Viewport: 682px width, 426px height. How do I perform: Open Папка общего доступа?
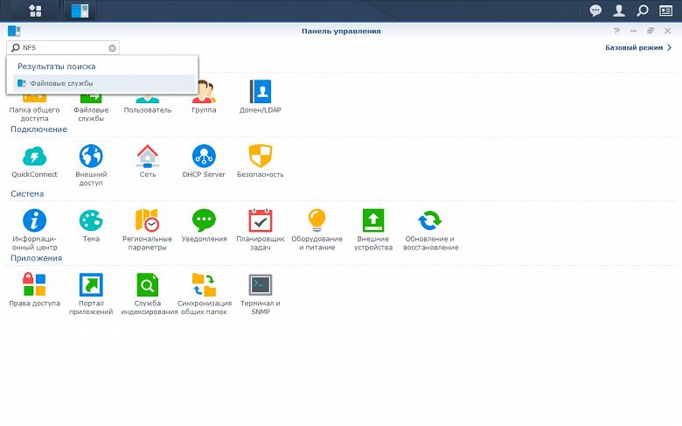[x=34, y=114]
